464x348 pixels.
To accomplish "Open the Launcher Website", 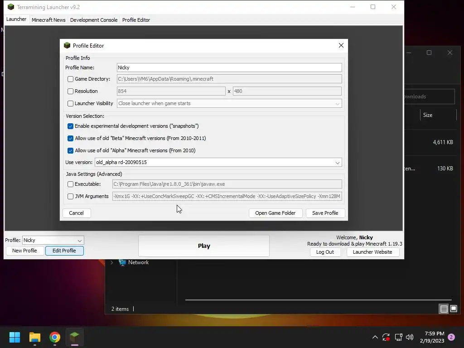I will coord(372,252).
